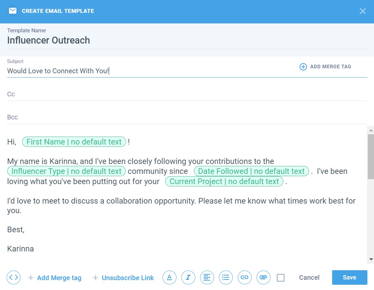Focus the Subject line field
Viewport: 374px width, 290px height.
[148, 71]
